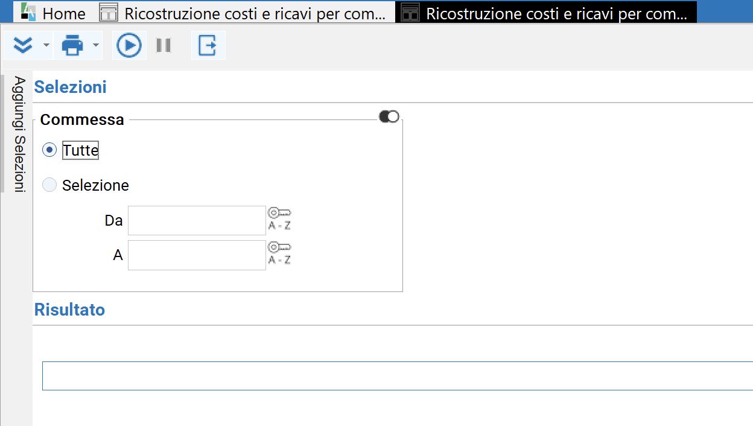Open the first Ricostruzione costi e ricavi tab

[243, 13]
